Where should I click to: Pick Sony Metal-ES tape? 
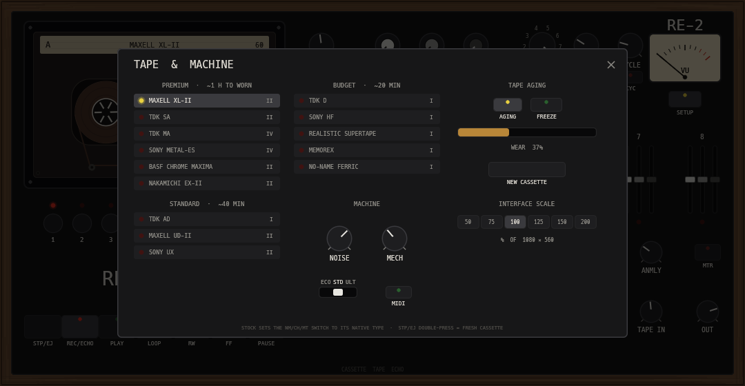click(x=207, y=150)
